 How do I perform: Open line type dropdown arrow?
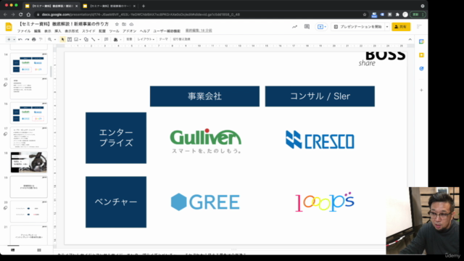(99, 39)
